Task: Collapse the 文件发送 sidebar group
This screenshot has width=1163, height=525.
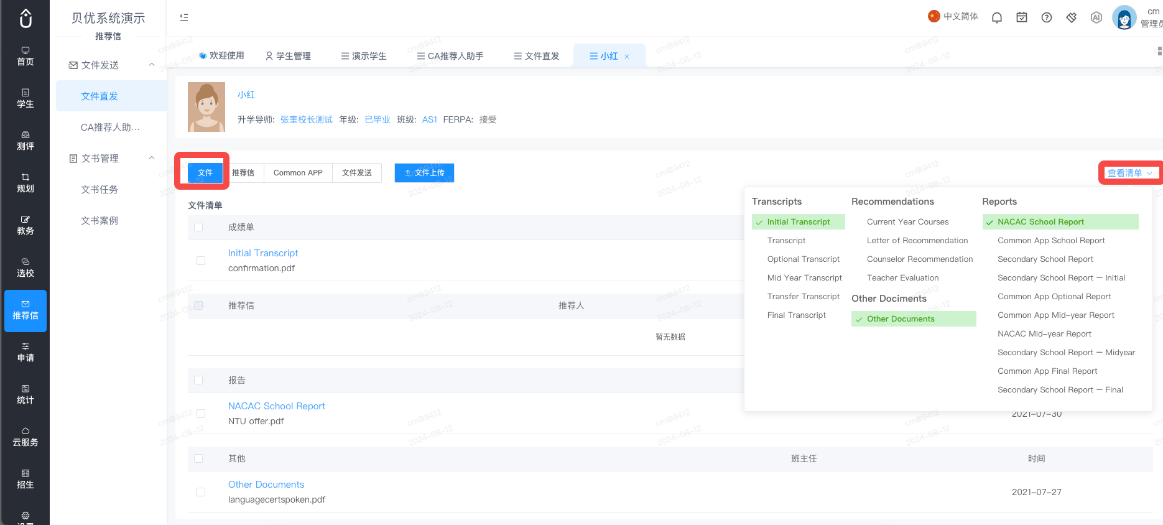Action: 152,65
